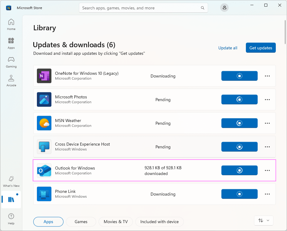Click the Get updates button
Screen dimensions: 287x231
(x=260, y=48)
